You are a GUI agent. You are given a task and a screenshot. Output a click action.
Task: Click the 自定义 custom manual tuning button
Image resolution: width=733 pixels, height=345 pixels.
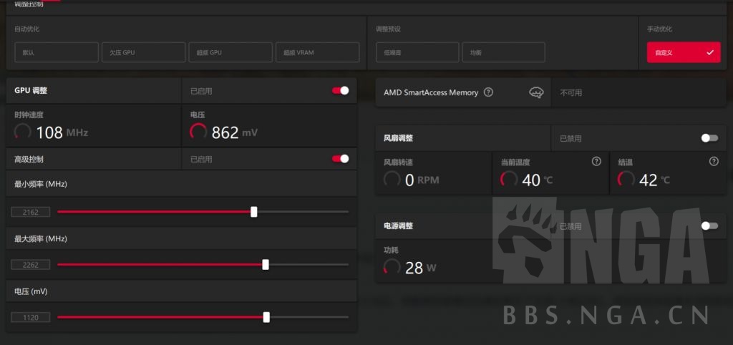[683, 52]
